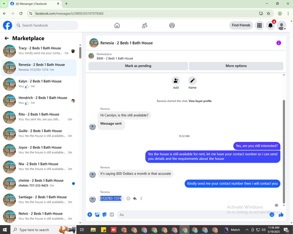Show hidden system tray icons
This screenshot has width=293, height=234.
coord(247,230)
